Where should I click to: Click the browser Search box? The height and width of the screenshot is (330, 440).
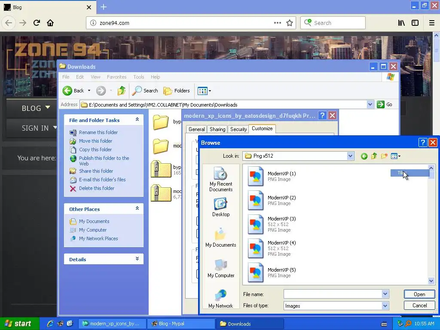coord(333,23)
